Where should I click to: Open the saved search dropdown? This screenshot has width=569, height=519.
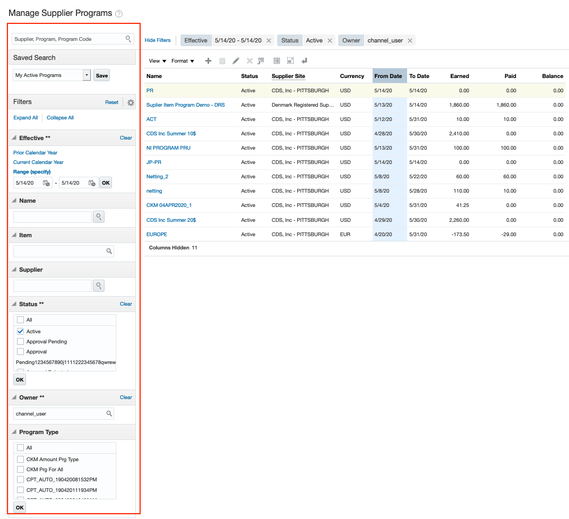click(86, 75)
